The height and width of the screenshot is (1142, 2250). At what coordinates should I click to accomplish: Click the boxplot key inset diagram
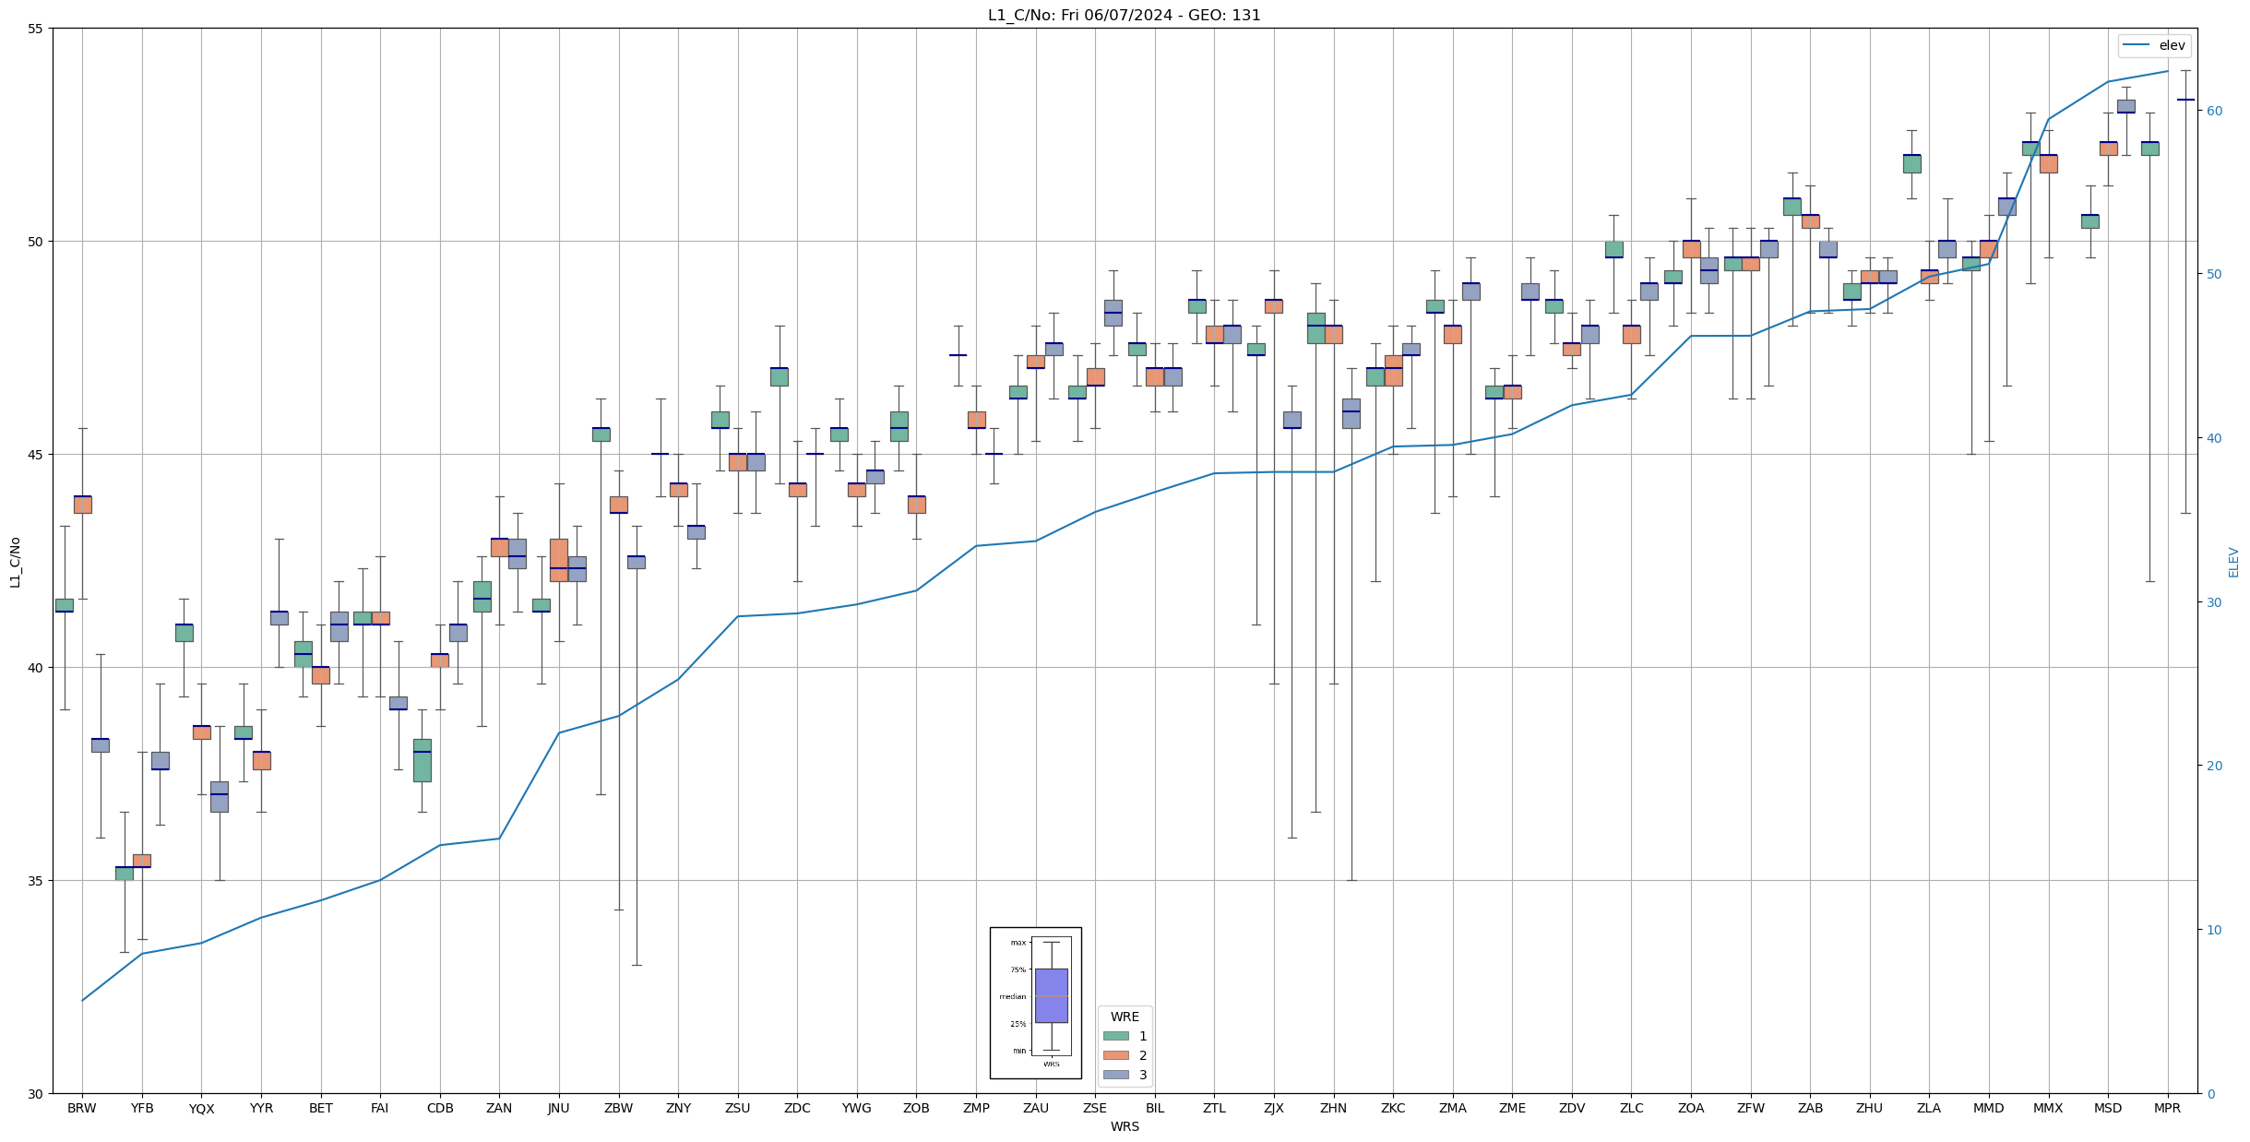[x=1036, y=1003]
